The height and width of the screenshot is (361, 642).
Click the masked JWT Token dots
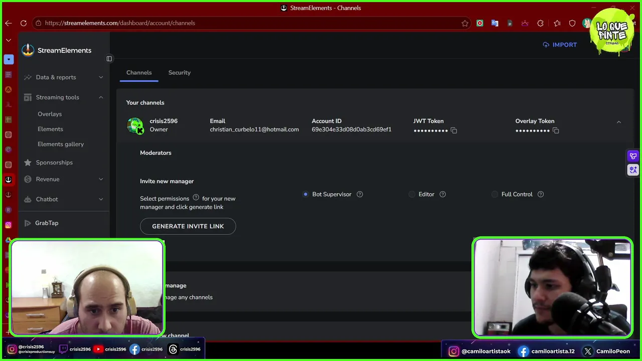[x=430, y=130]
